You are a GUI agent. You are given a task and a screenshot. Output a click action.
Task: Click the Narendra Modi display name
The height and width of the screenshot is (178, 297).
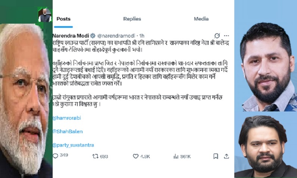coord(71,36)
